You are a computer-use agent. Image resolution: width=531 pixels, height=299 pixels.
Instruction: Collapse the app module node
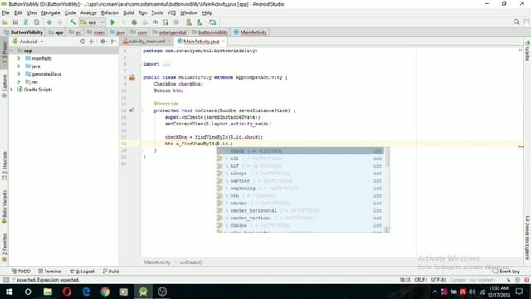click(12, 51)
